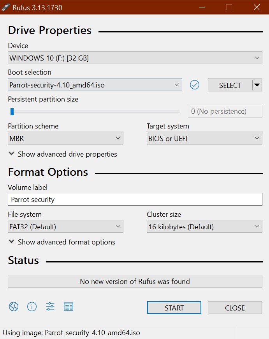Close the Rufus window via title bar X
Screen dimensions: 269x339
pos(257,7)
